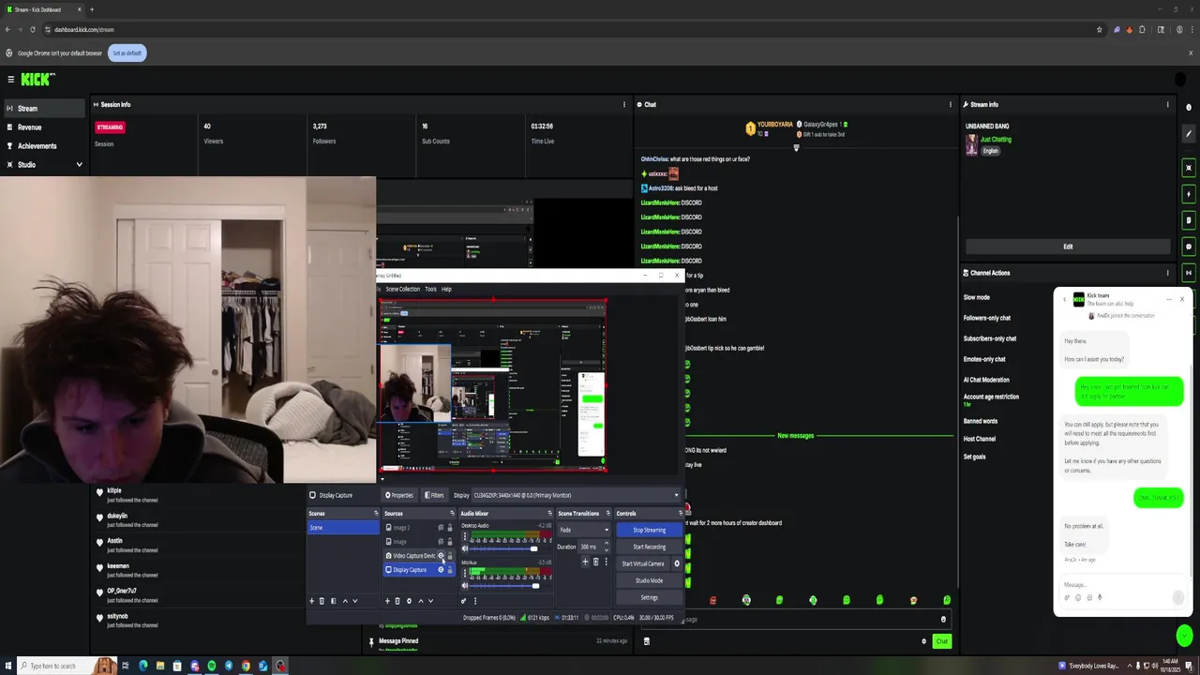Mute Desktop Audio in OBS mixer
1200x675 pixels.
(x=465, y=548)
